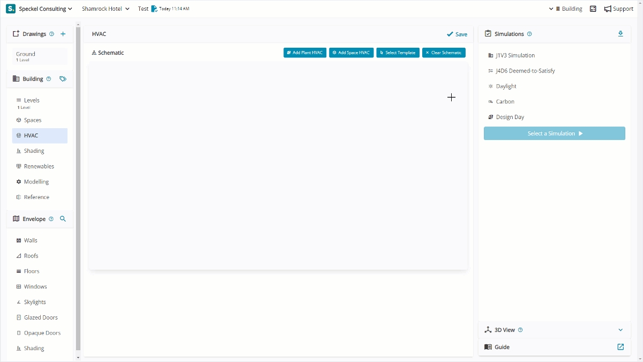Click the 3D View help icon
The width and height of the screenshot is (643, 362).
coord(520,330)
